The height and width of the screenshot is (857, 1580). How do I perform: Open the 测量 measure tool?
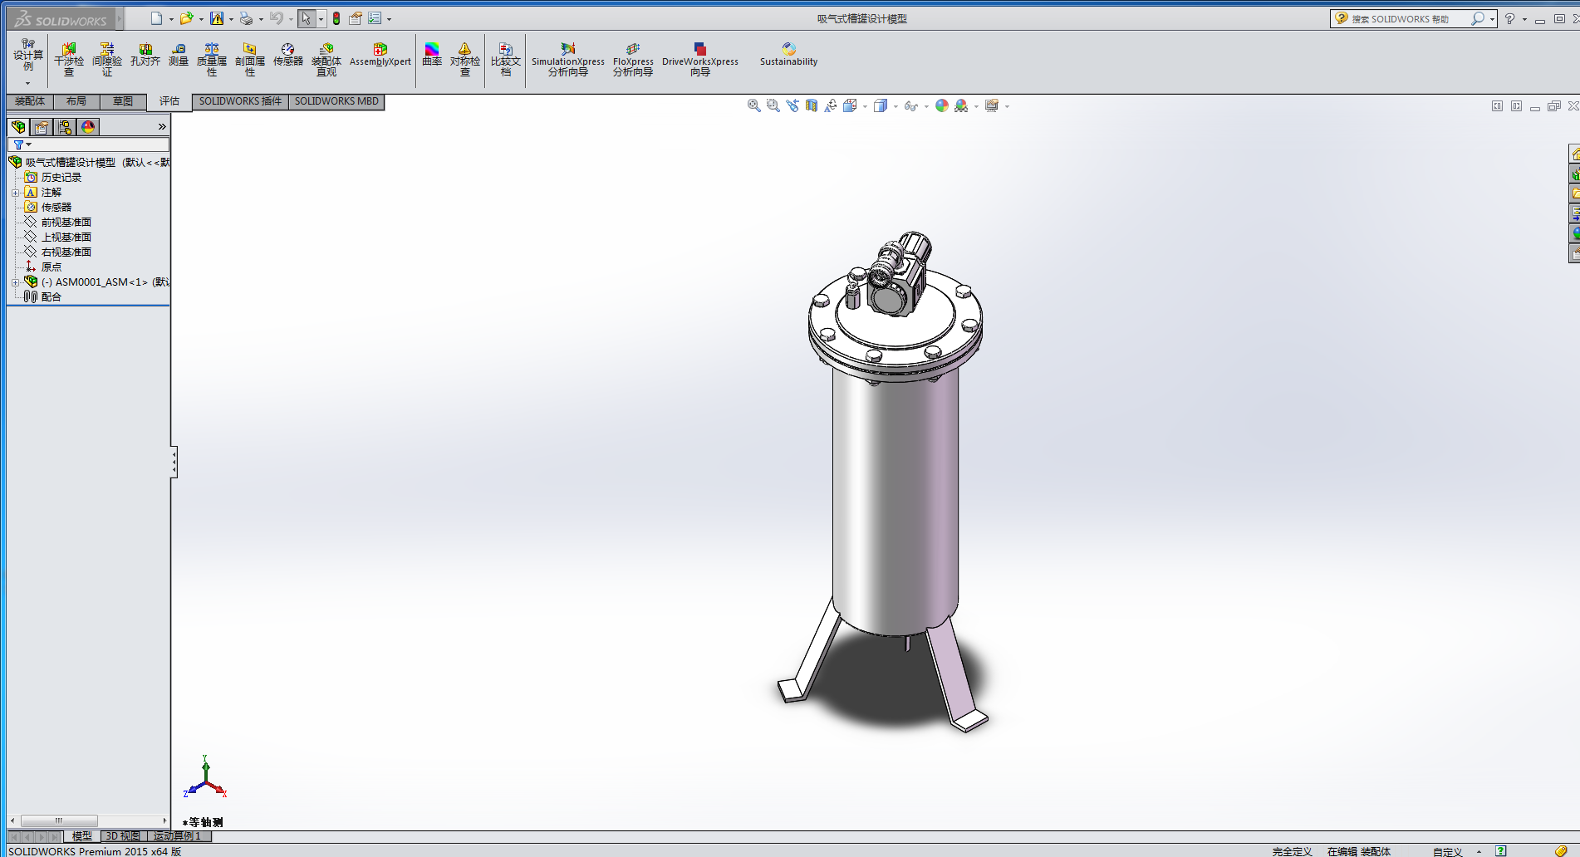pyautogui.click(x=179, y=55)
